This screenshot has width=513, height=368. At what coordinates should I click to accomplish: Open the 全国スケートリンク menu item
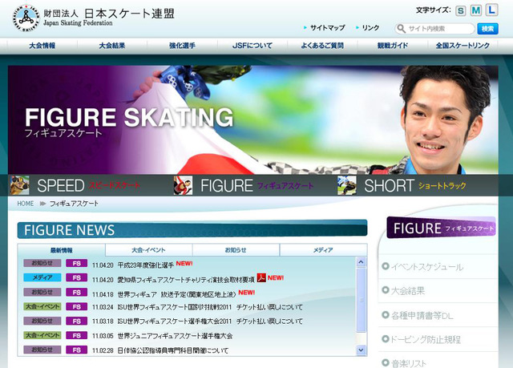[x=463, y=46]
